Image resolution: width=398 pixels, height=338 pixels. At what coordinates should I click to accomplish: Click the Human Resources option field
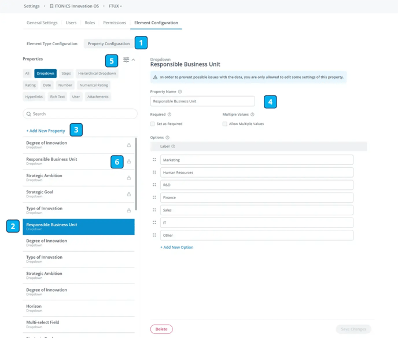tap(257, 172)
